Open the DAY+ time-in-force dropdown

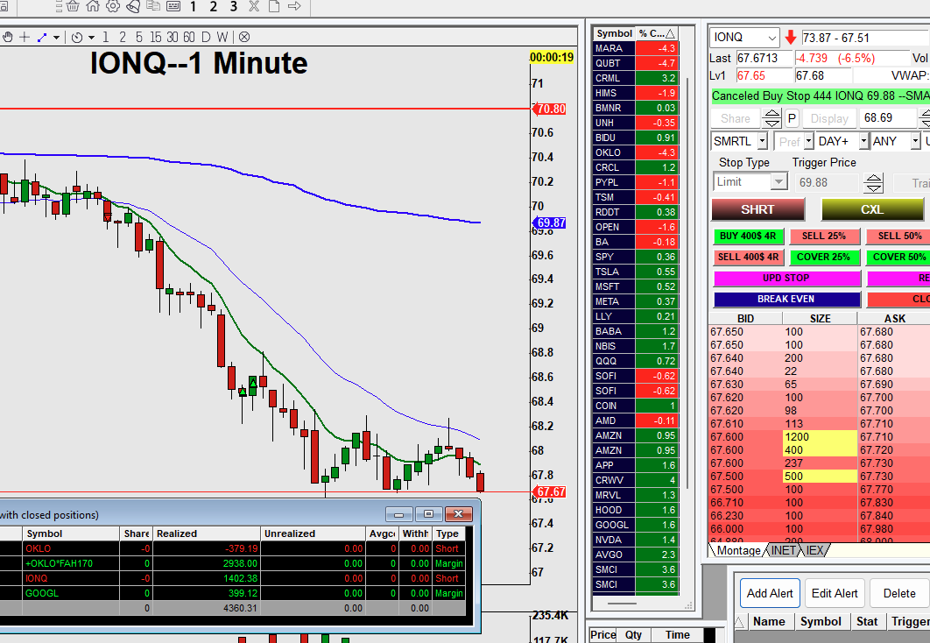point(863,142)
